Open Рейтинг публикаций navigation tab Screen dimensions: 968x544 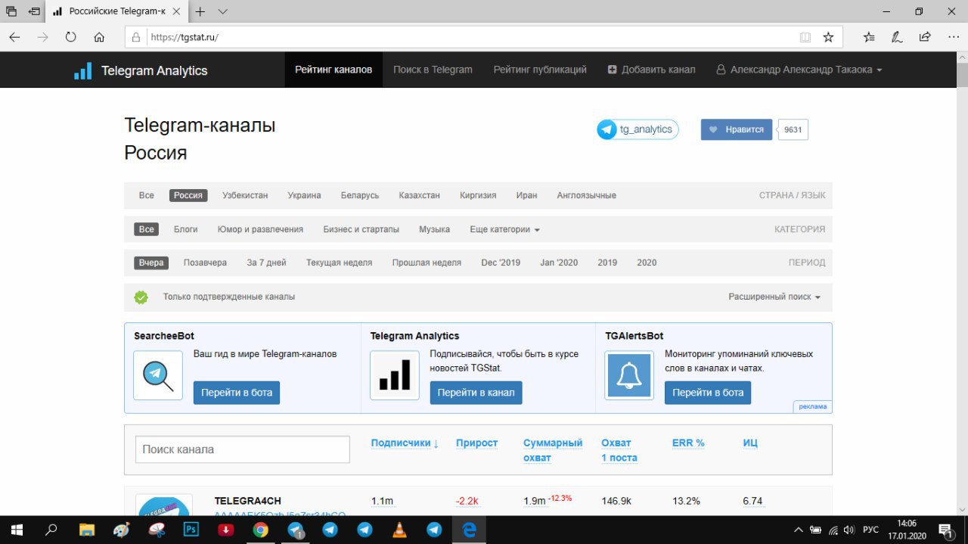(x=540, y=70)
